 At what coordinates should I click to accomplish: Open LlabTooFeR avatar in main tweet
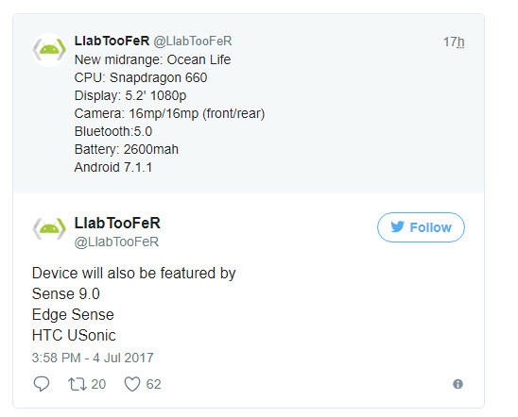click(49, 228)
